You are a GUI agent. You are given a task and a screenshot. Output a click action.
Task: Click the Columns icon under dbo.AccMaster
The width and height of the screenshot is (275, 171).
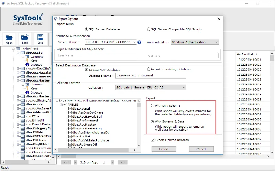[27, 84]
